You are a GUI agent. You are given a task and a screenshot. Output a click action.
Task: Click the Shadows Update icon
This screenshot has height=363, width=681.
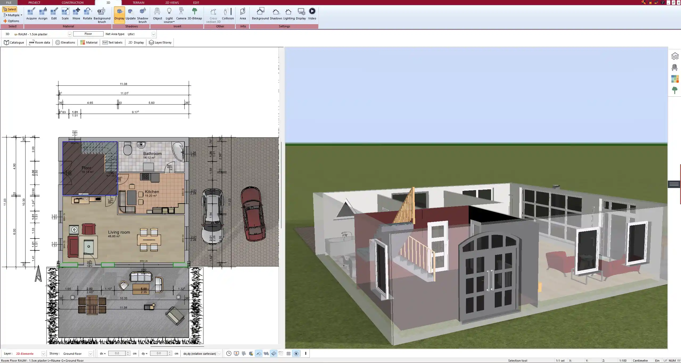click(x=131, y=14)
